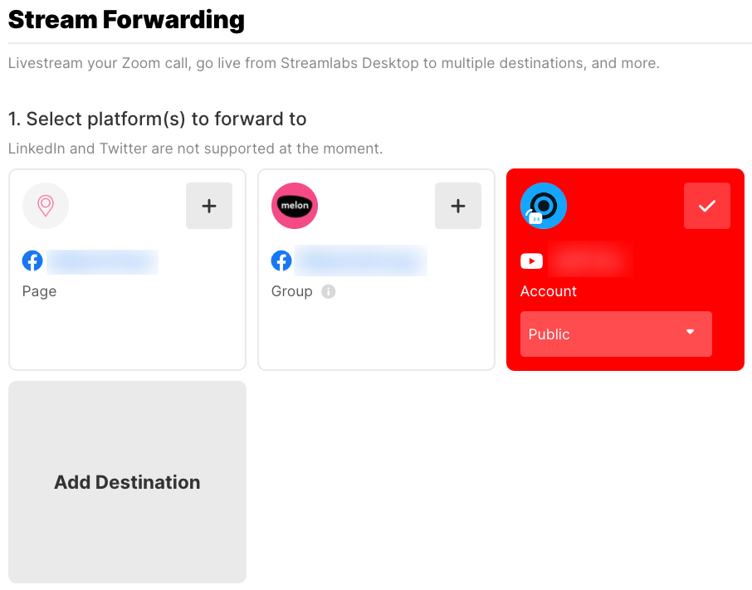This screenshot has height=590, width=752.
Task: Click the Facebook icon on the Page card
Action: (x=32, y=261)
